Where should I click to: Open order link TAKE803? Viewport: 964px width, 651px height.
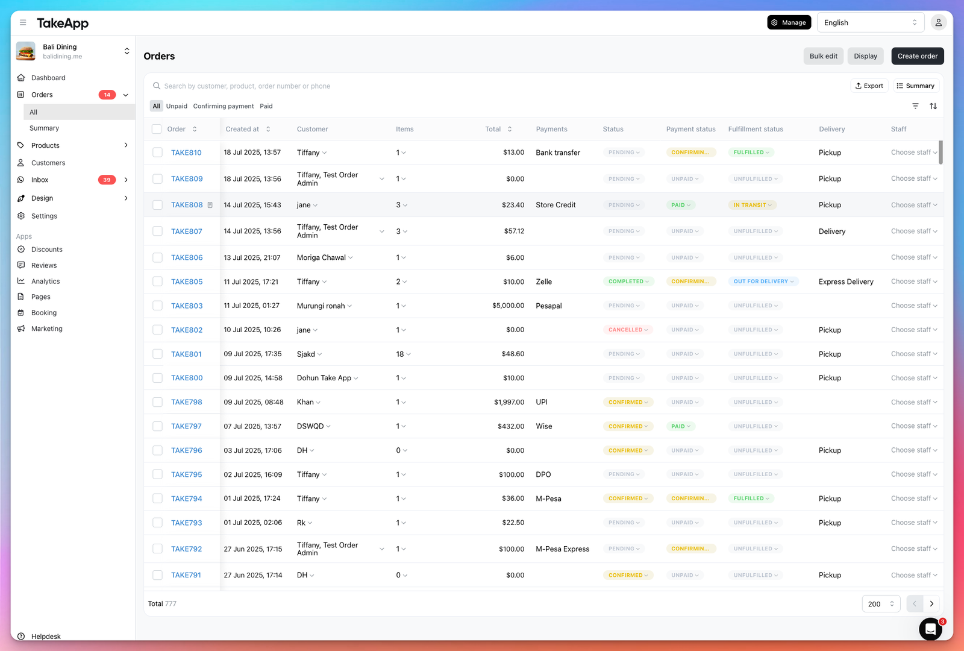coord(187,306)
